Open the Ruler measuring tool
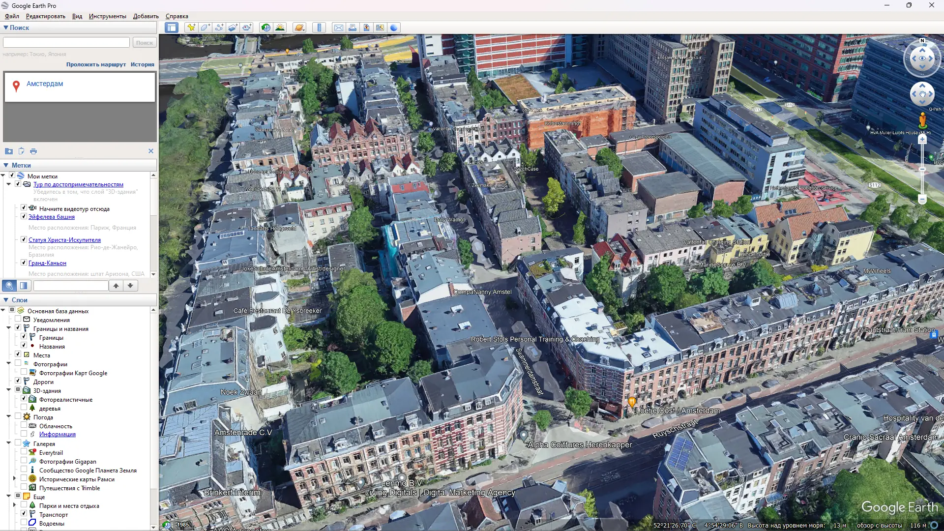The image size is (944, 531). pyautogui.click(x=319, y=28)
